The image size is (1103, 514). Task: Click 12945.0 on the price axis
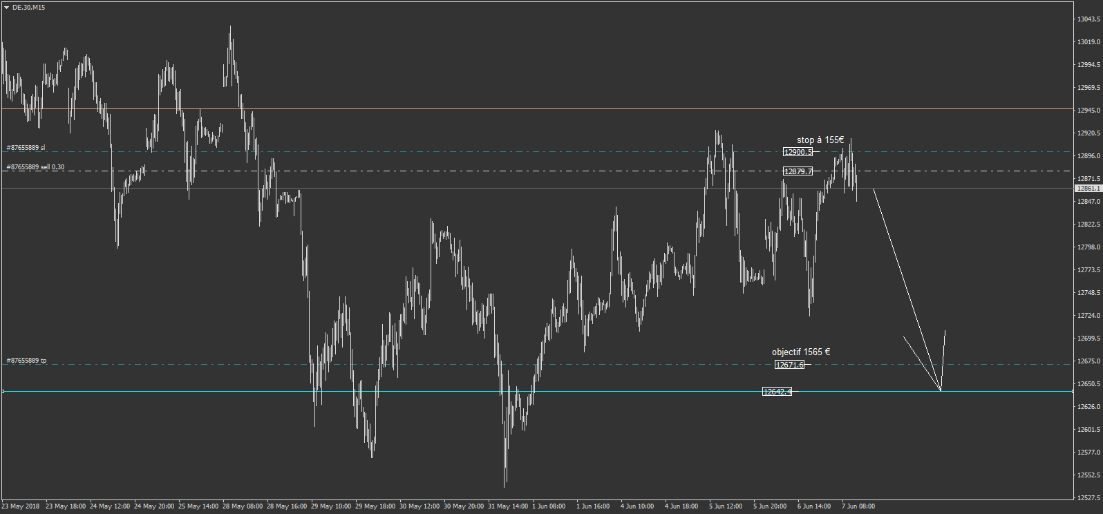(1088, 111)
